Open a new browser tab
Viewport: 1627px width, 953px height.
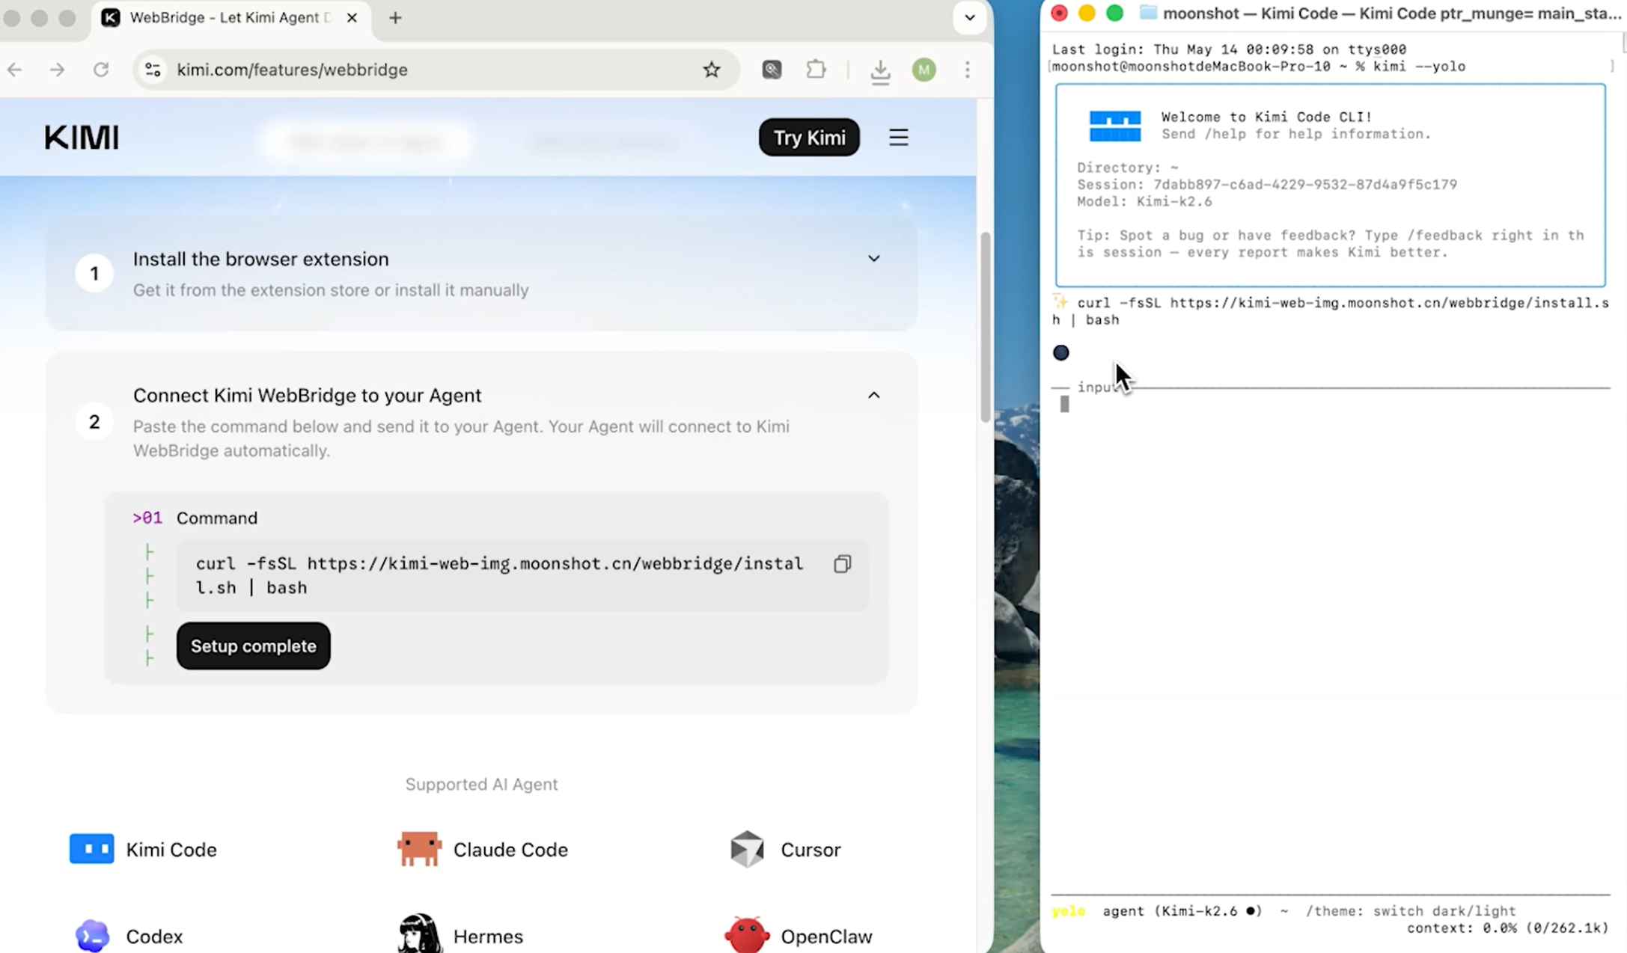click(x=395, y=18)
